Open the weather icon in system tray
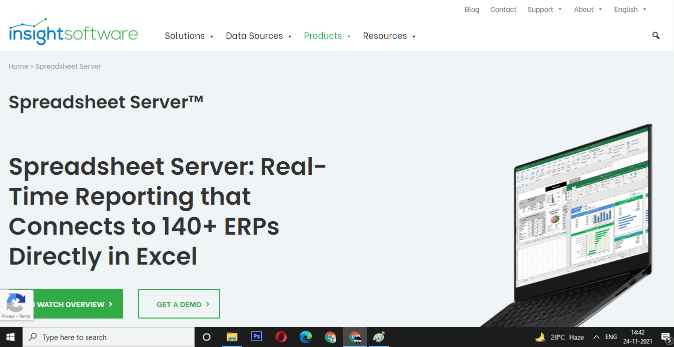 pyautogui.click(x=540, y=337)
